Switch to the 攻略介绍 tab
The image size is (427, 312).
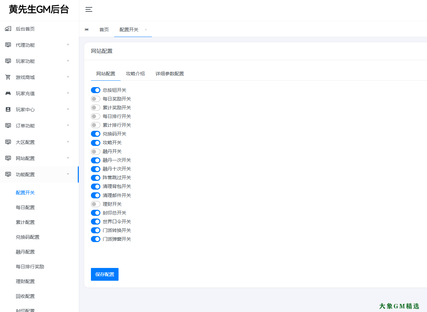pyautogui.click(x=135, y=73)
